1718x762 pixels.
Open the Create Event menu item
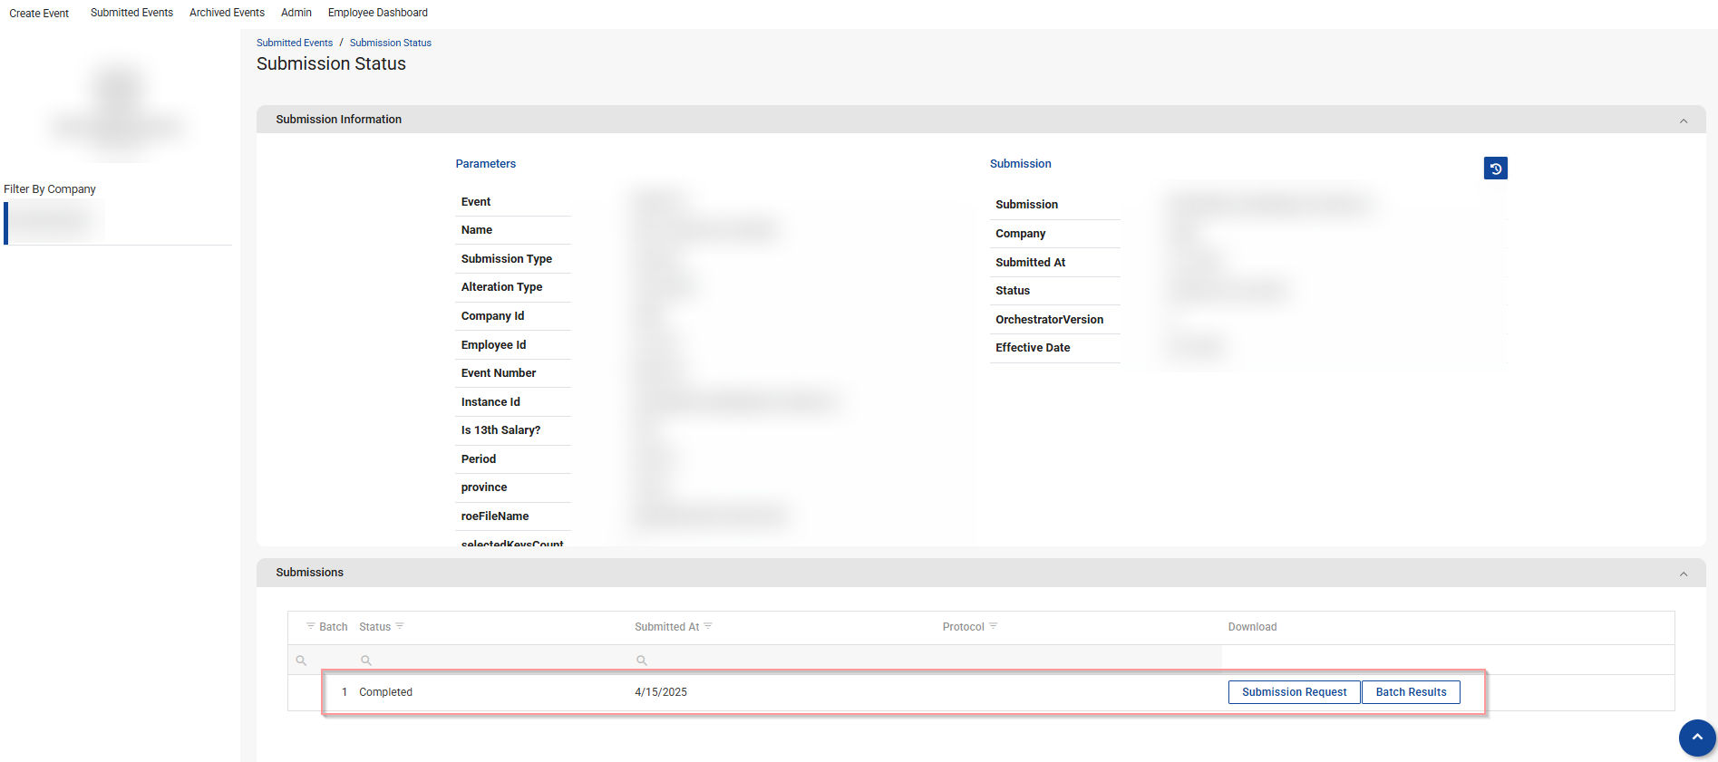[x=39, y=14]
